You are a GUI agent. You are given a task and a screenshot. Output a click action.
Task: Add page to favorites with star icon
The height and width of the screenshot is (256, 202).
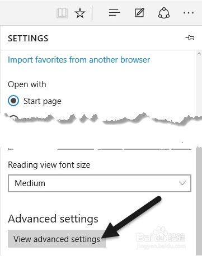click(80, 13)
